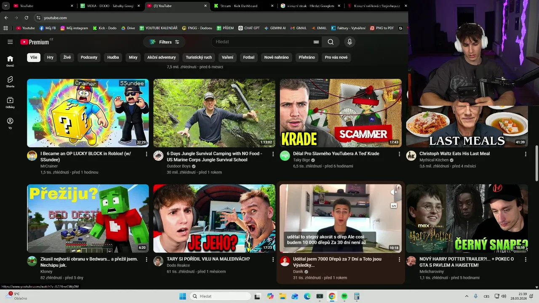
Task: Reload the page in Chrome
Action: 26,18
